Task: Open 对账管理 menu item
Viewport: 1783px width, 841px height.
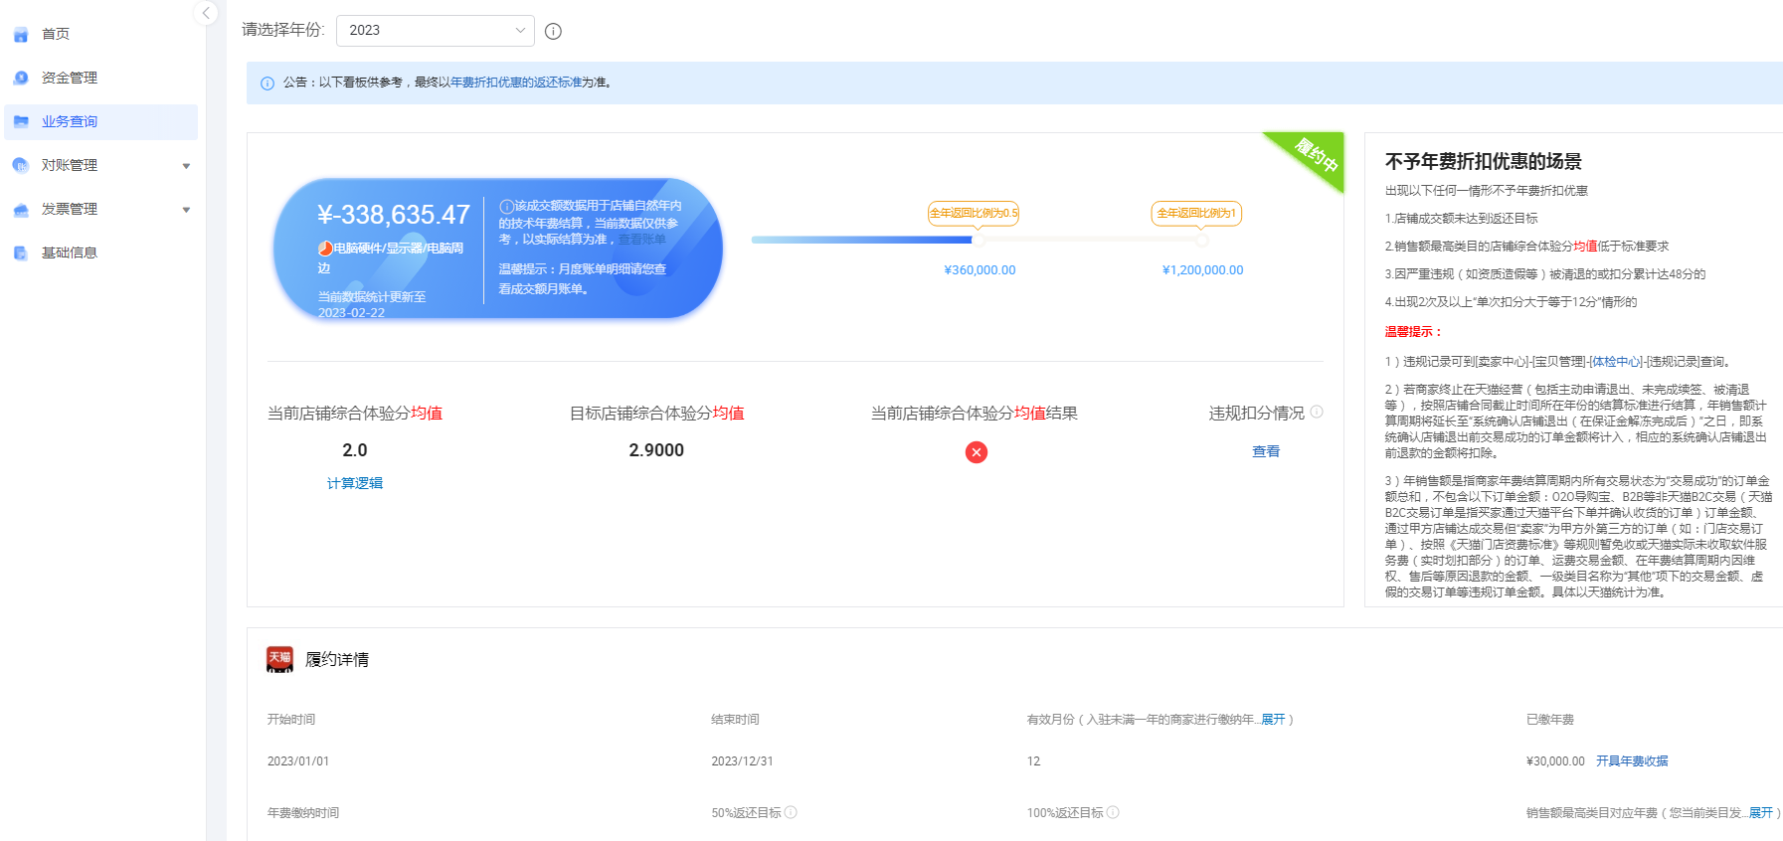Action: click(70, 165)
